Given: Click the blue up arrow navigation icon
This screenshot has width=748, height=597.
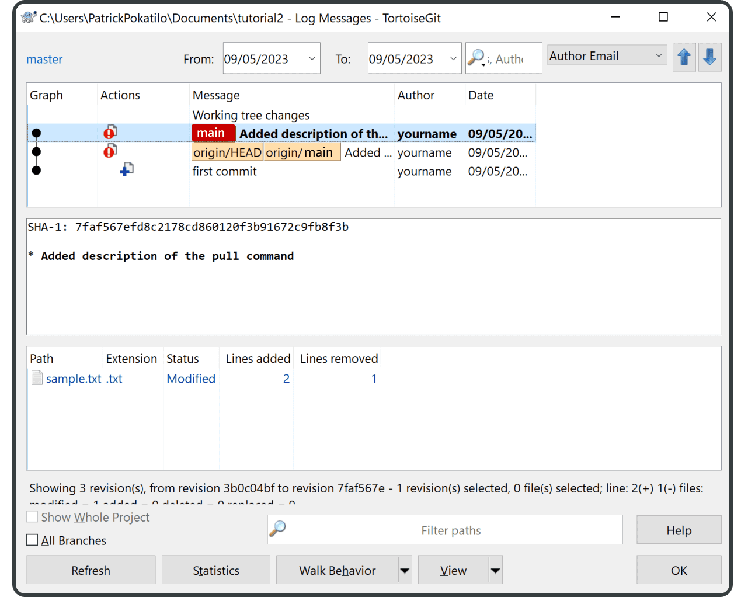Looking at the screenshot, I should tap(684, 57).
